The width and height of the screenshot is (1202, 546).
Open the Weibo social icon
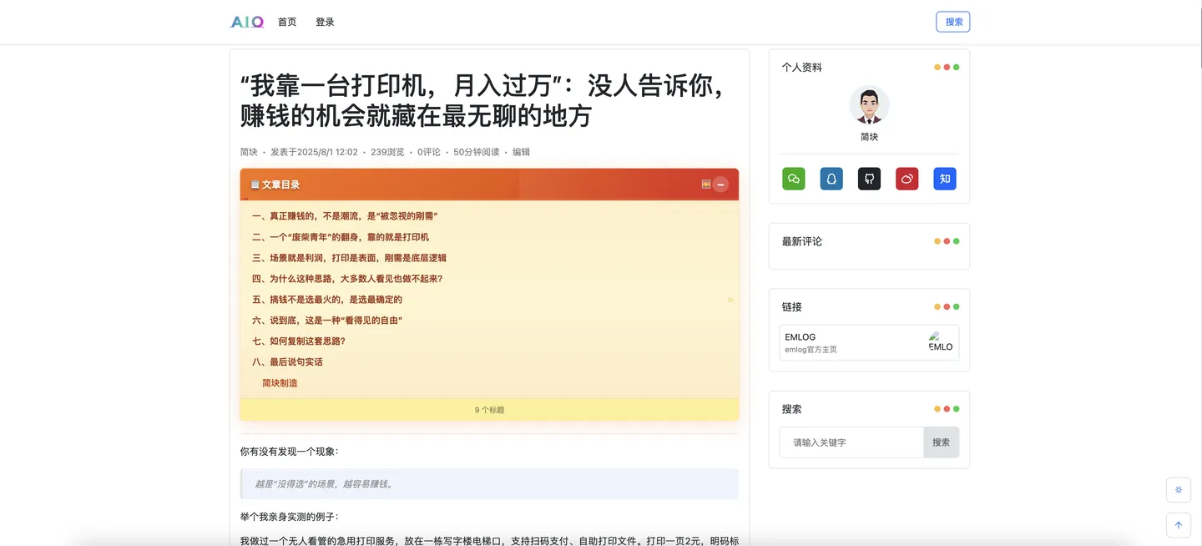907,179
